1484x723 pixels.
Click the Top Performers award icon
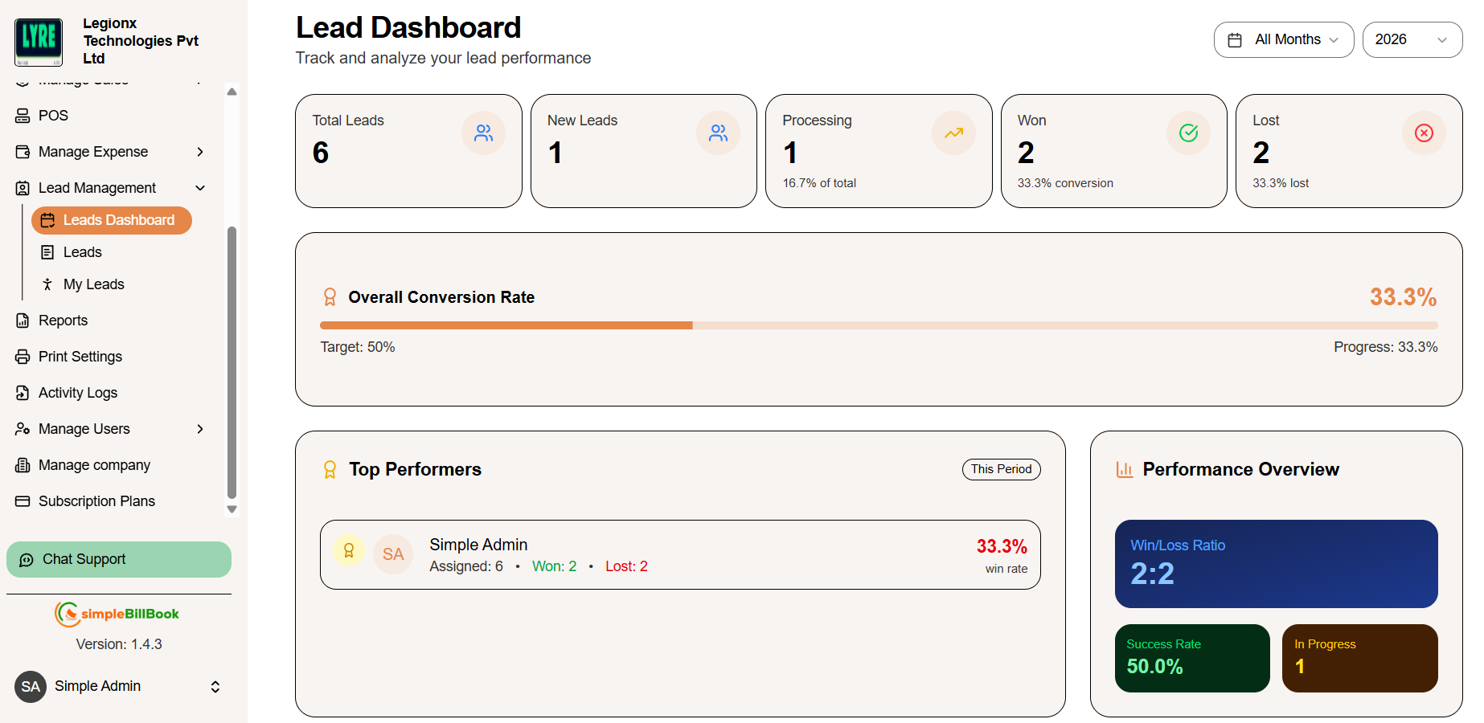coord(330,470)
